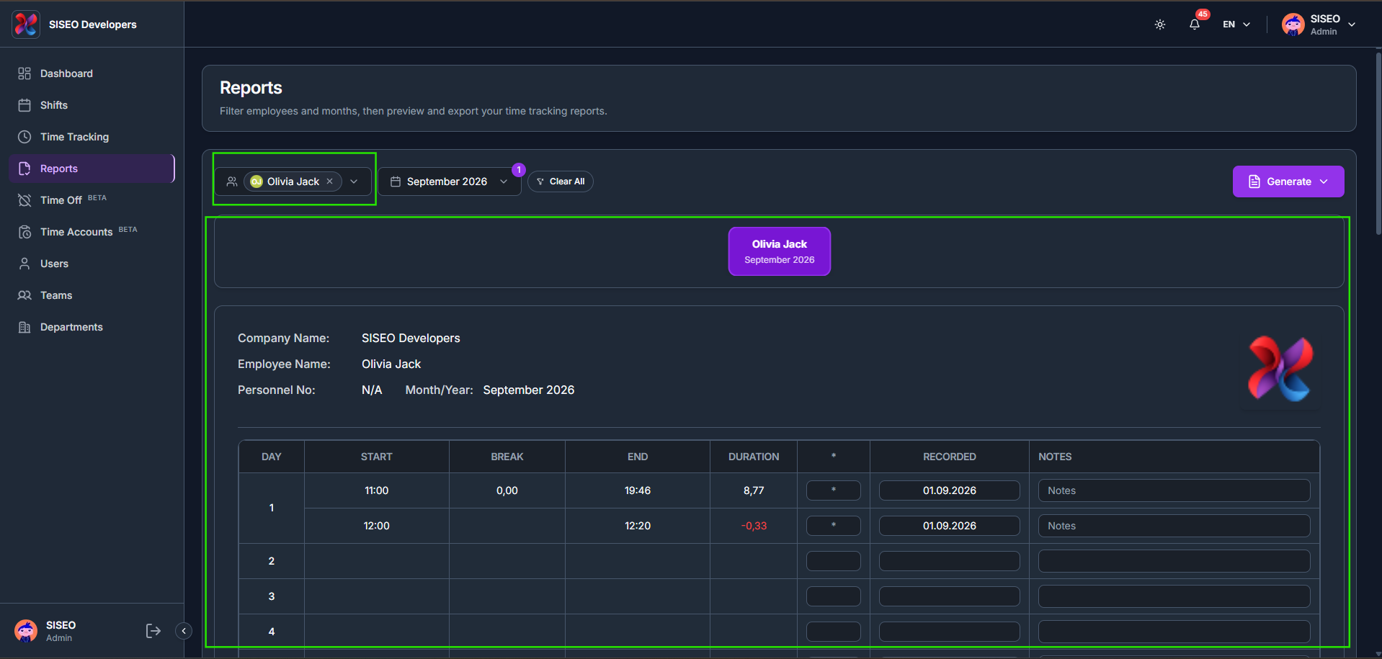The height and width of the screenshot is (659, 1382).
Task: Click the 12:20 end time
Action: (x=638, y=526)
